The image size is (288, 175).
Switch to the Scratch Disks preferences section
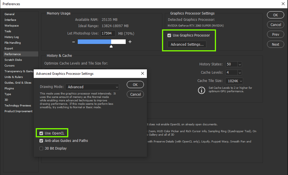tap(14, 60)
